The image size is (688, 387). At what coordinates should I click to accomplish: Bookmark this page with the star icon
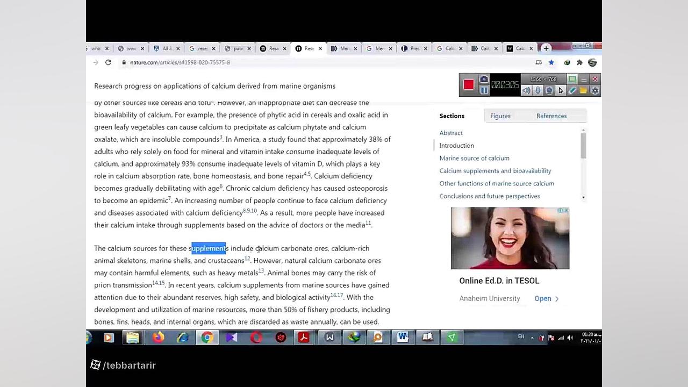click(x=551, y=62)
